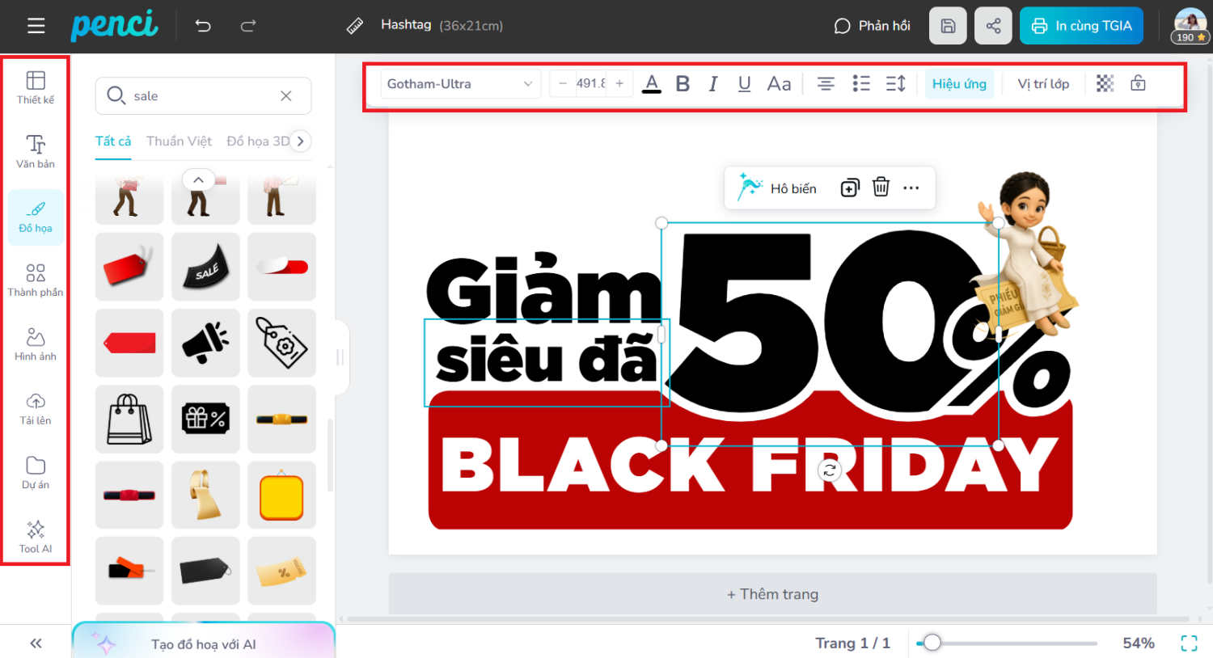
Task: Duplicate the selected element
Action: [x=849, y=188]
